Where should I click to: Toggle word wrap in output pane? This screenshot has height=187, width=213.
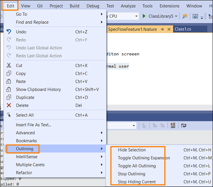click(x=184, y=125)
